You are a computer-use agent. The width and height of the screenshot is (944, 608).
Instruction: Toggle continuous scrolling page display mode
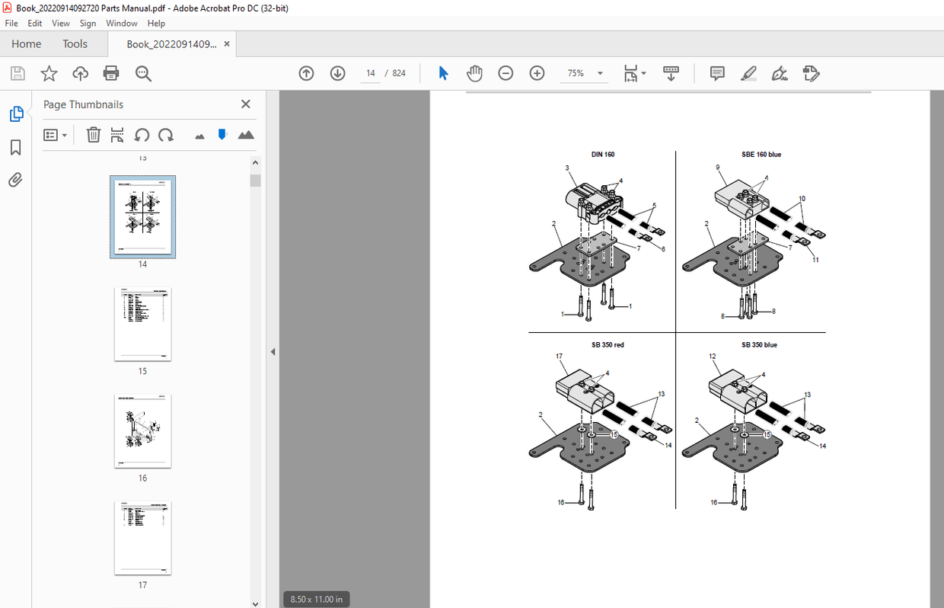(x=671, y=73)
